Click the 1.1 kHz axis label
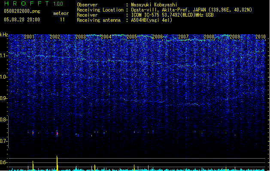 click(x=4, y=56)
